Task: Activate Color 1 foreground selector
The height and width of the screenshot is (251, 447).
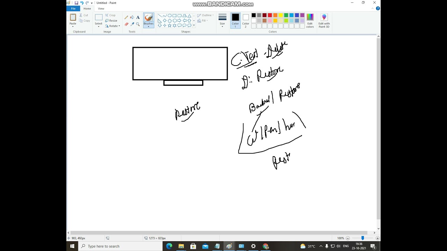Action: (x=235, y=21)
